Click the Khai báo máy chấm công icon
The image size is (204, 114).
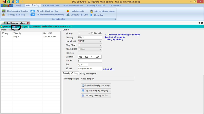pyautogui.click(x=4, y=11)
